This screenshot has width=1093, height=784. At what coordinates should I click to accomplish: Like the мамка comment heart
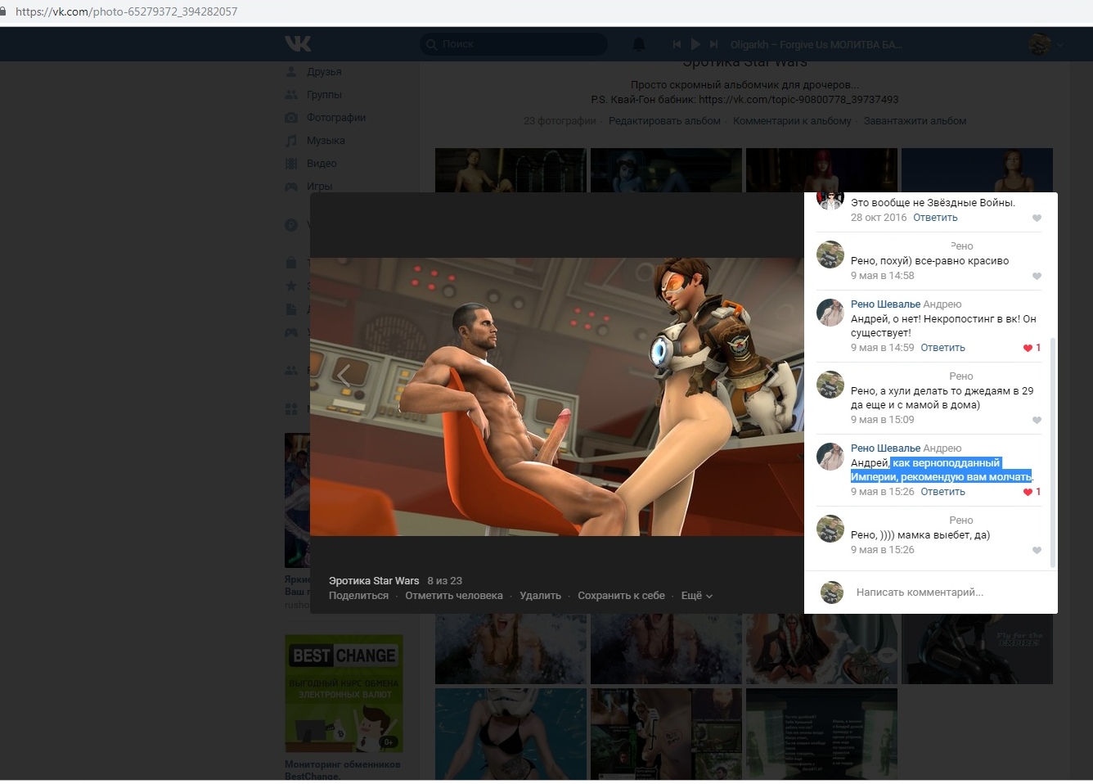1037,550
